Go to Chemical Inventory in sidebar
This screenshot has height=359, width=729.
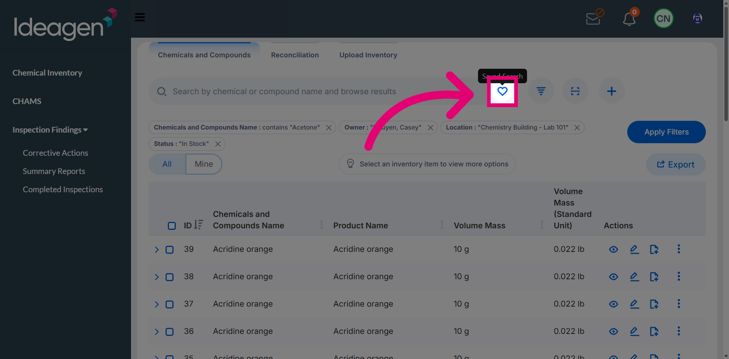pos(47,73)
